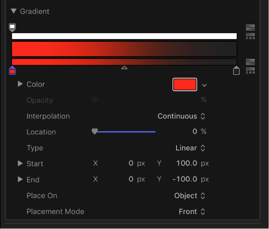The height and width of the screenshot is (229, 269).
Task: Open the Placement Mode menu showing Front
Action: point(192,212)
